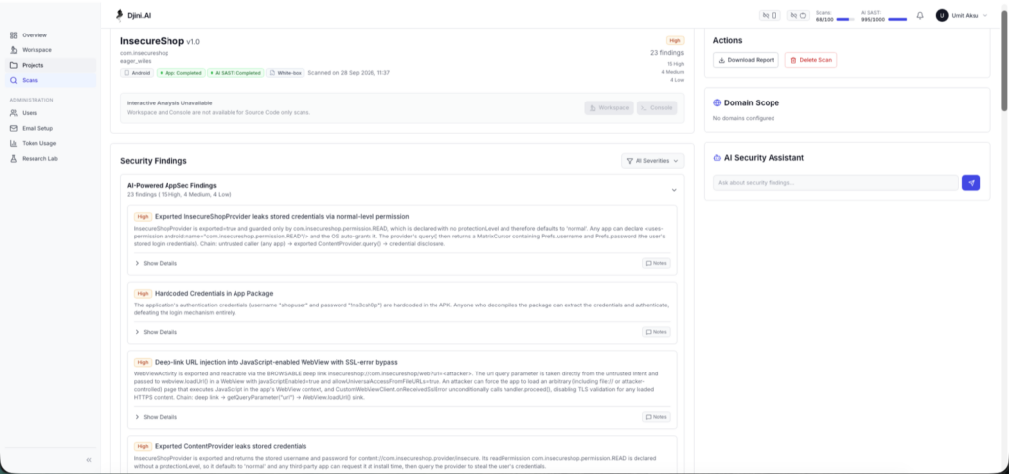Click Download Report button
Screen dimensions: 1009x474
[x=746, y=60]
